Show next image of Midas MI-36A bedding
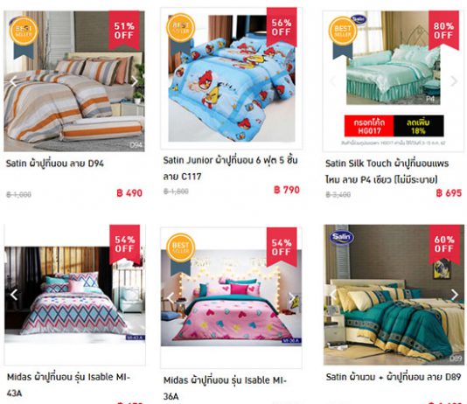The width and height of the screenshot is (467, 404). coord(292,297)
